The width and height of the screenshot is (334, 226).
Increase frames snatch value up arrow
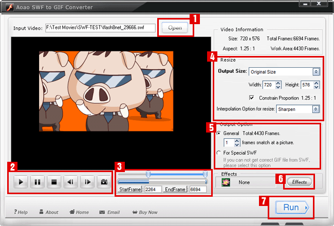click(237, 141)
